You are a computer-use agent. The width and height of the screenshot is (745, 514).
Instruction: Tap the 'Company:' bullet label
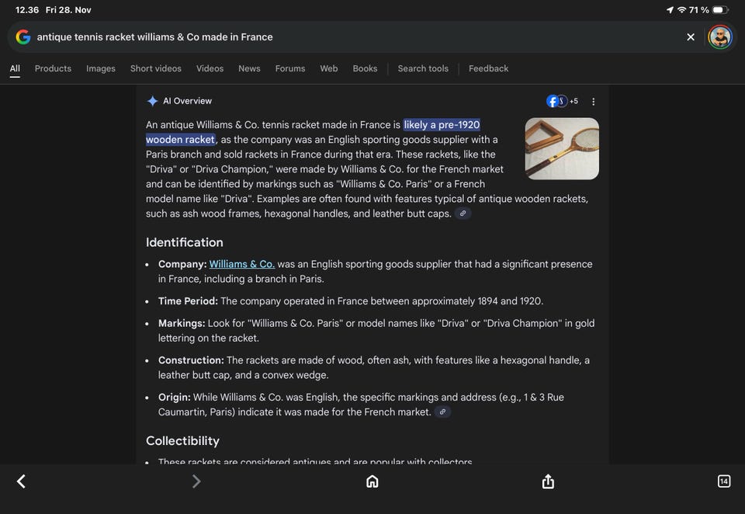coord(182,264)
